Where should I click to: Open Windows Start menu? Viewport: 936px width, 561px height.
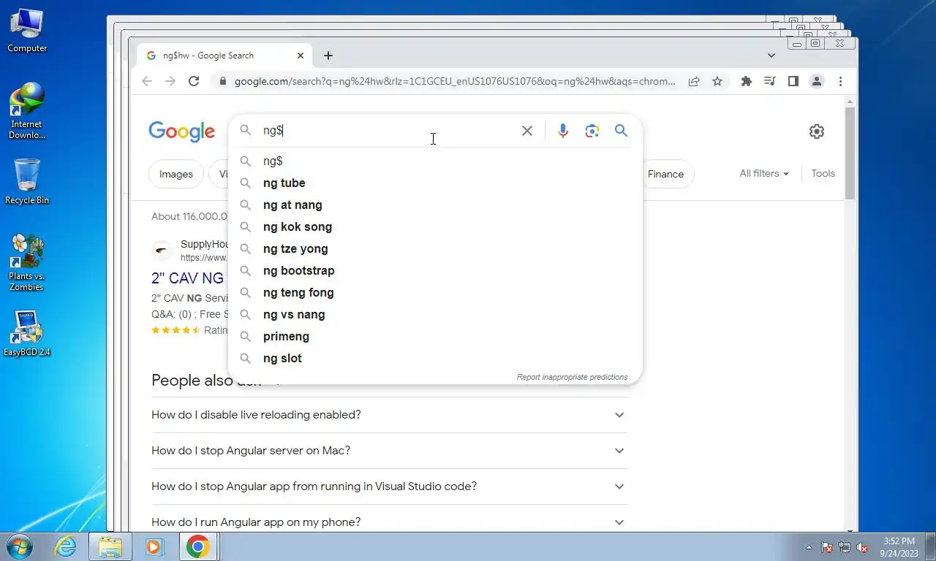pos(18,546)
